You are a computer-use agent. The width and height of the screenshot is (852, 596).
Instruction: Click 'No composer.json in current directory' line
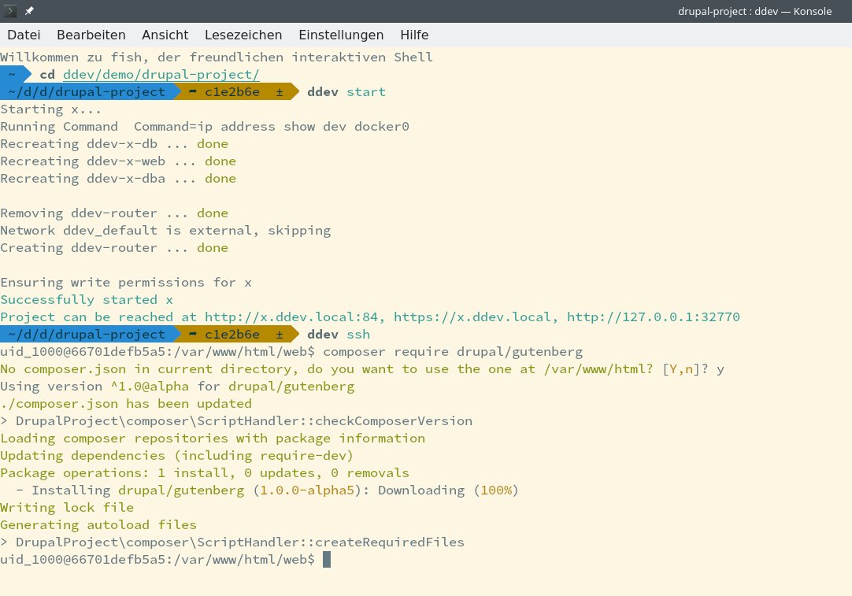coord(362,369)
